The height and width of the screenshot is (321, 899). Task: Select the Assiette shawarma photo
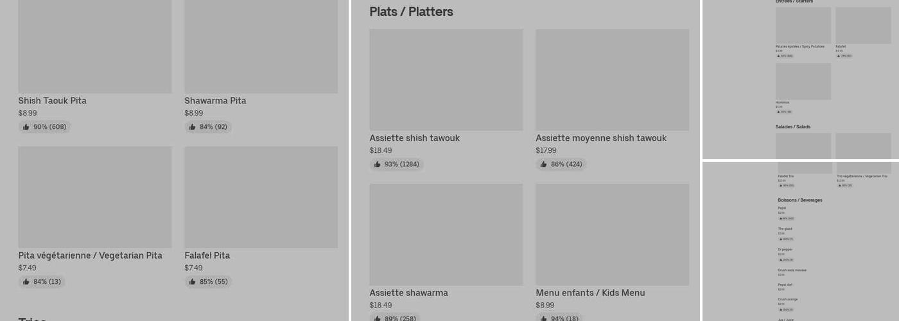[446, 234]
